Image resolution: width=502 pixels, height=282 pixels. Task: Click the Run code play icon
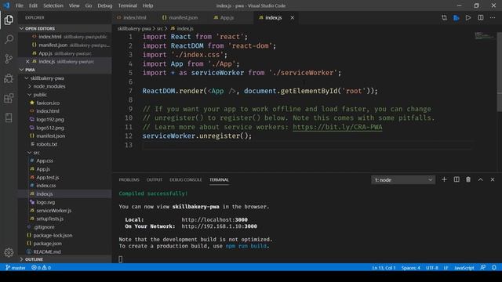tap(468, 18)
